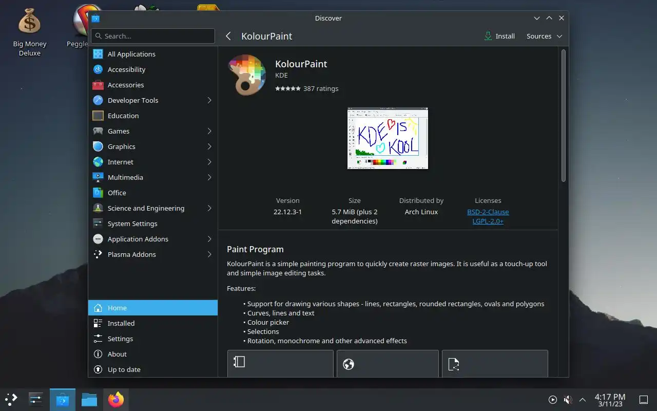Screen dimensions: 657x411
Task: Open the About page
Action: (153, 354)
